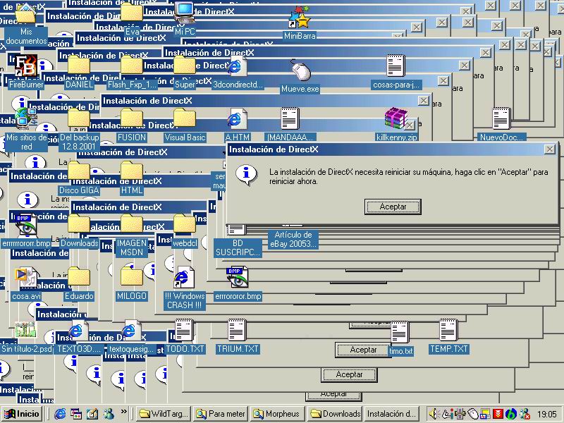564x423 pixels.
Task: Switch to the Instalación d... taskbar button
Action: click(391, 414)
